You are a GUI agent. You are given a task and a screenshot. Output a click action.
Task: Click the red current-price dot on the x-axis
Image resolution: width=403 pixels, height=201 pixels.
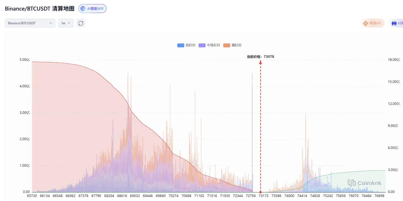click(x=260, y=192)
